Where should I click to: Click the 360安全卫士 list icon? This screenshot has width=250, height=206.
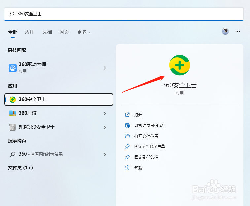coord(13,100)
